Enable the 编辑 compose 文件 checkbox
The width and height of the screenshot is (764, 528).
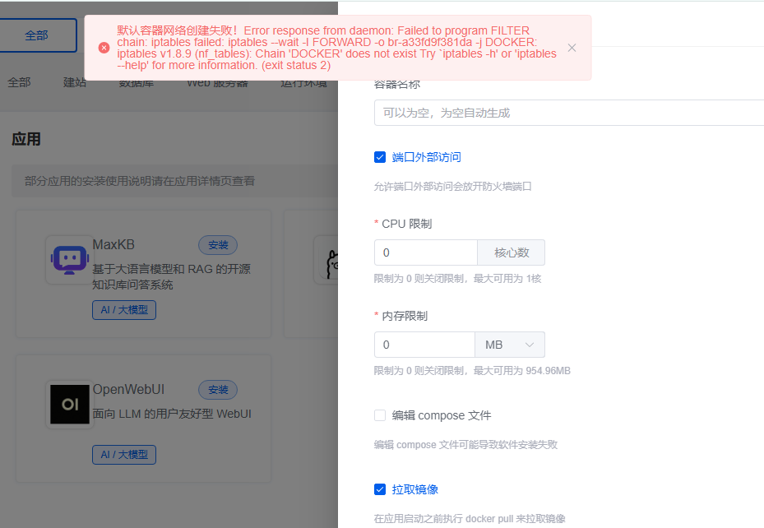pyautogui.click(x=380, y=415)
